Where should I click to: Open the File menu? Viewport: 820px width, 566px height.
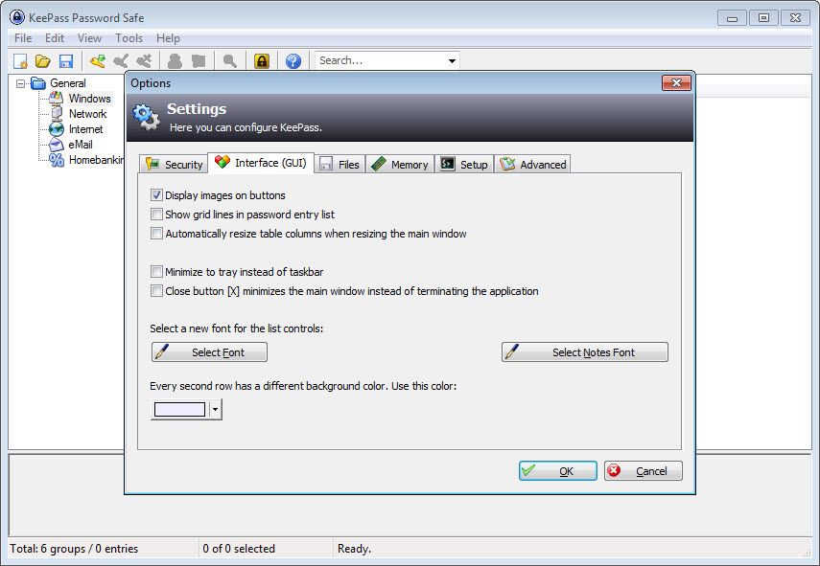pyautogui.click(x=23, y=38)
